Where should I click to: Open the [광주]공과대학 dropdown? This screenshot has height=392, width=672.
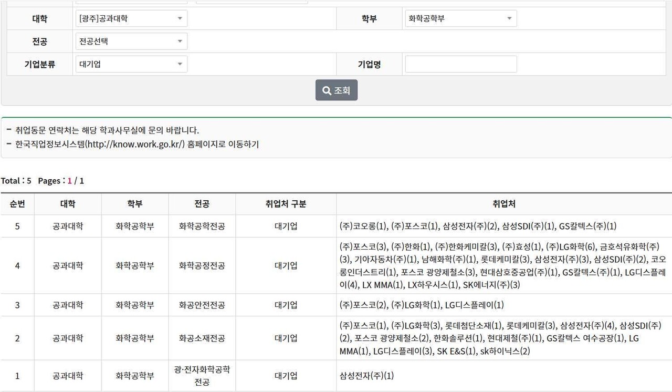click(131, 18)
